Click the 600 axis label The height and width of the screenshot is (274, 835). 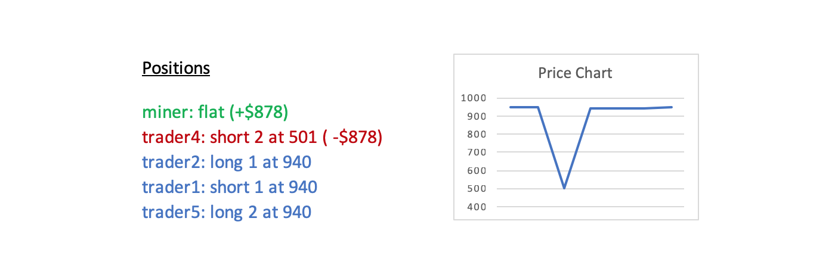477,171
